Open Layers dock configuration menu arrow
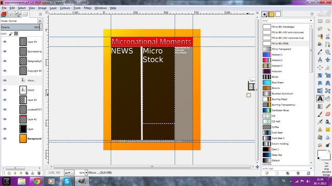 [40, 14]
